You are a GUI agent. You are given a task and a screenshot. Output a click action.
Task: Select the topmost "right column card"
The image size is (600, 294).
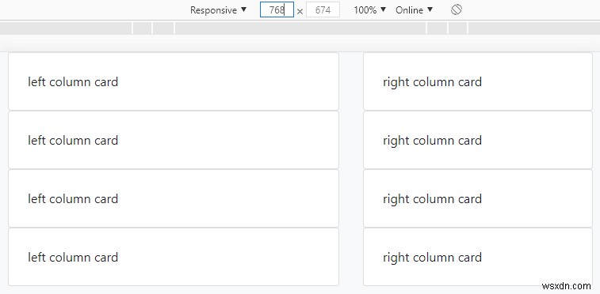(x=478, y=81)
